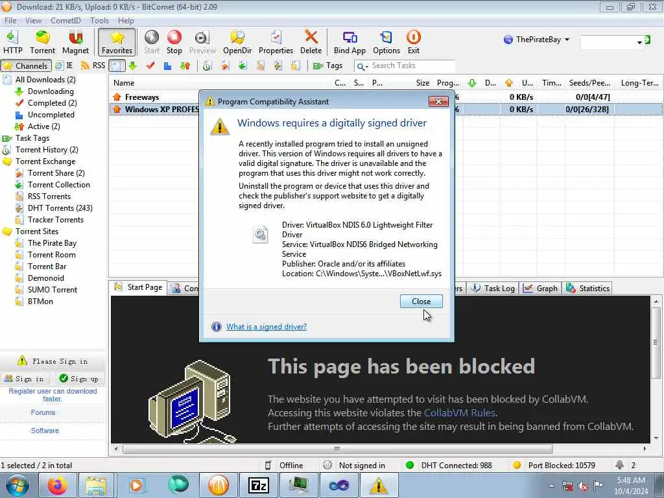This screenshot has width=664, height=498.
Task: Click the Exit toolbar icon
Action: [x=413, y=42]
